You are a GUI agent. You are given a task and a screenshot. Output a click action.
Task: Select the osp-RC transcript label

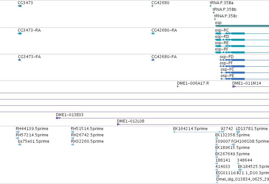(222, 30)
